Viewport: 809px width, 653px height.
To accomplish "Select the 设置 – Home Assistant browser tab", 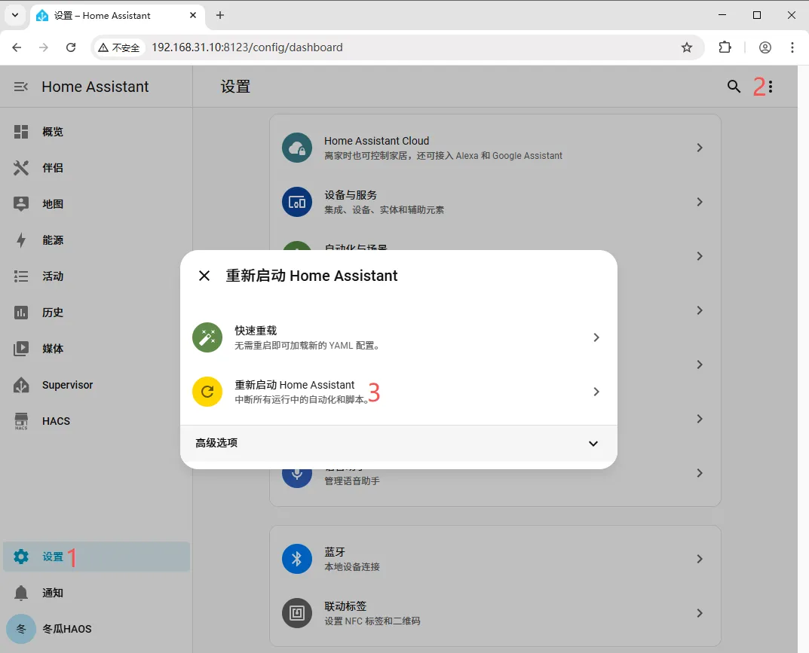I will (118, 16).
